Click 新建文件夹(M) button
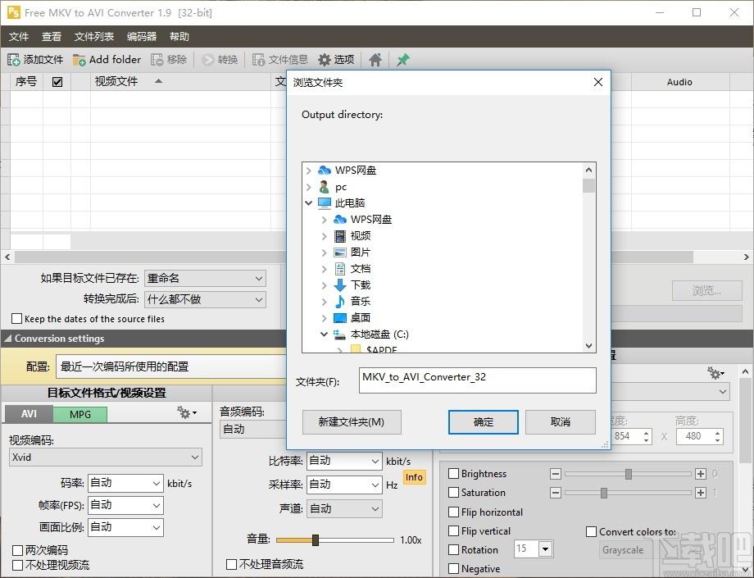The height and width of the screenshot is (578, 754). click(x=352, y=421)
